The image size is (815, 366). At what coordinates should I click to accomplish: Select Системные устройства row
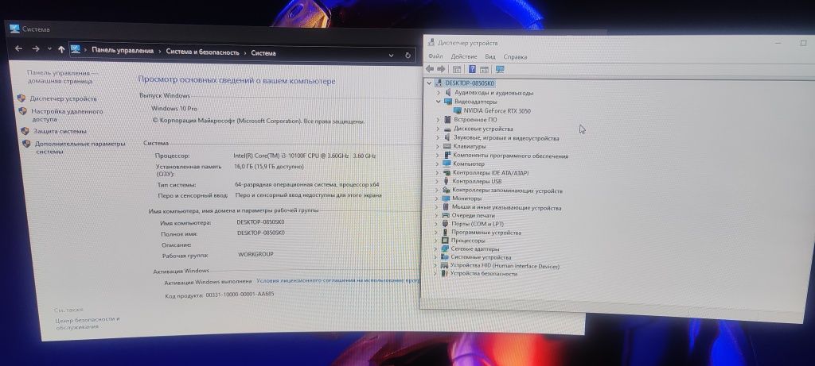(481, 257)
